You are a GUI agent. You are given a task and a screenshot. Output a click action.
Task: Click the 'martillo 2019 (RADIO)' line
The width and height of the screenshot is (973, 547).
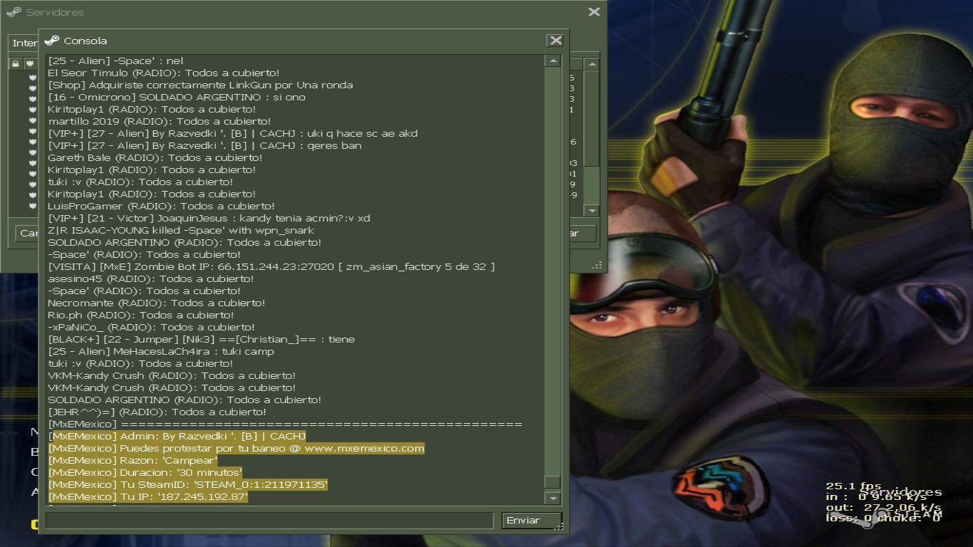[x=160, y=121]
